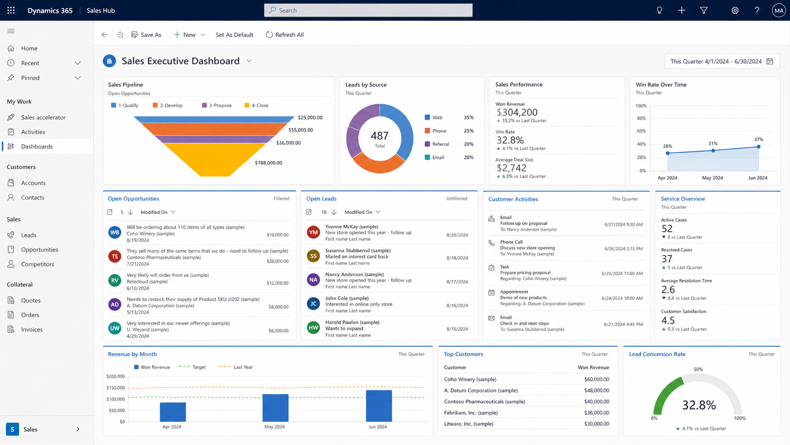This screenshot has height=445, width=790.
Task: Click Open Leads view selector icon
Action: click(309, 212)
